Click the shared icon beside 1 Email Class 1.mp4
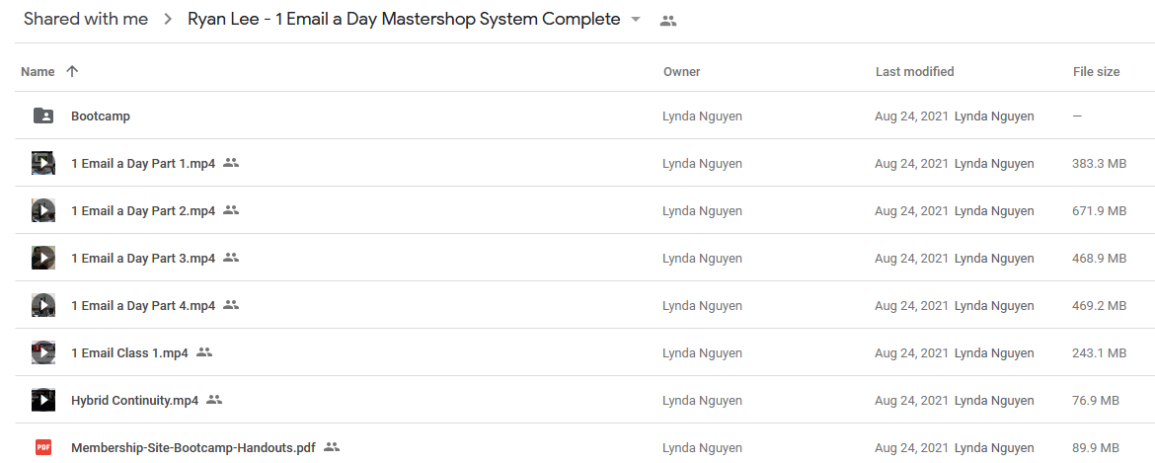 click(x=204, y=352)
